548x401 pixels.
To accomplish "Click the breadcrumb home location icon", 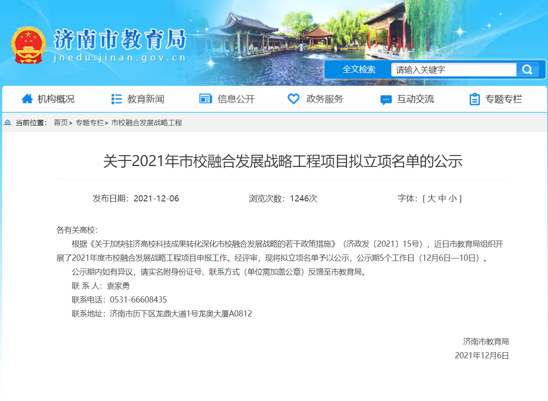I will click(x=8, y=123).
